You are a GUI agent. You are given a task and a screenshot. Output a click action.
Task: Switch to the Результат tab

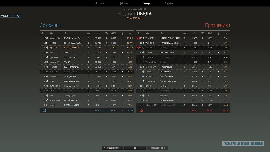tap(101, 3)
